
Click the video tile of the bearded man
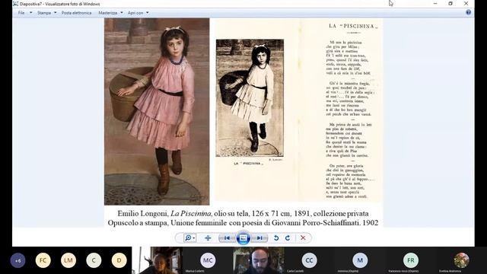pos(259,260)
